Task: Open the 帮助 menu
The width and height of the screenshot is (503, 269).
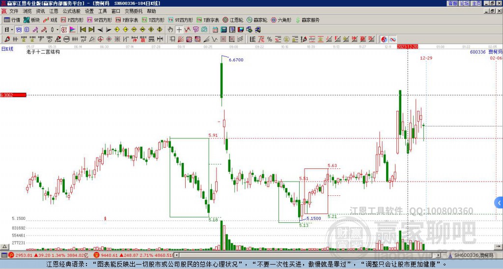Action: pyautogui.click(x=151, y=11)
